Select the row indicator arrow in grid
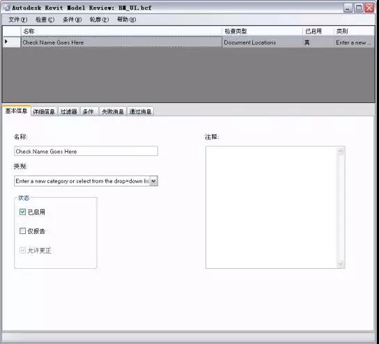The width and height of the screenshot is (379, 344). point(6,42)
